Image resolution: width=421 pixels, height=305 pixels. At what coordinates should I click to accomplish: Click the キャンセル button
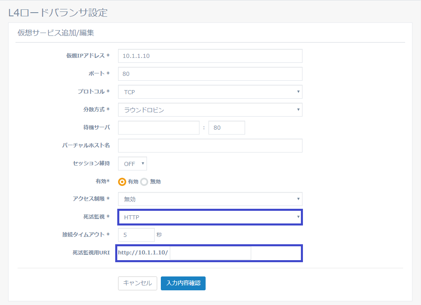137,283
